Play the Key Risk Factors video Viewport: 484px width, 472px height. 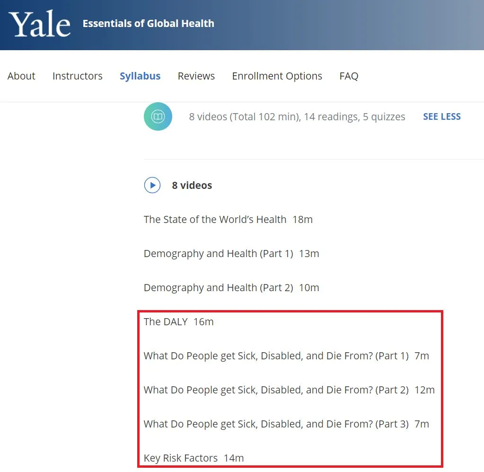coord(180,458)
